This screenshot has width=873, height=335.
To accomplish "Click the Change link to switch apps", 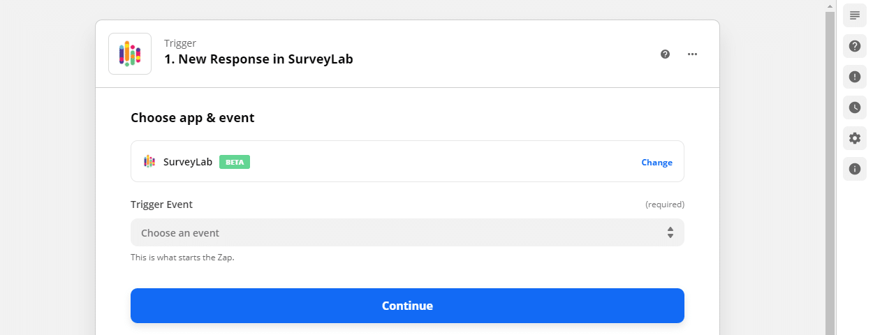I will 656,163.
